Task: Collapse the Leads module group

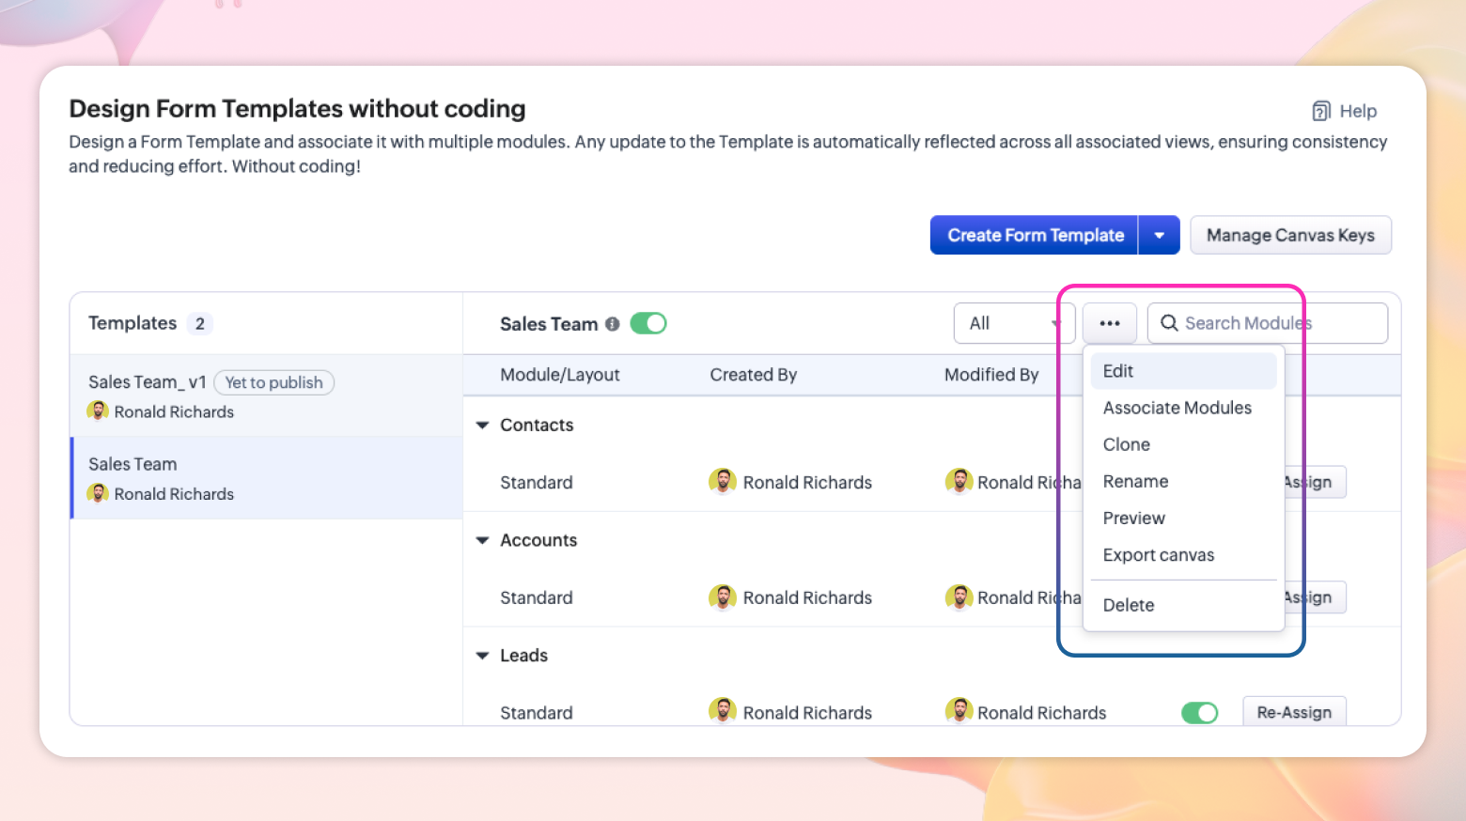Action: coord(483,656)
